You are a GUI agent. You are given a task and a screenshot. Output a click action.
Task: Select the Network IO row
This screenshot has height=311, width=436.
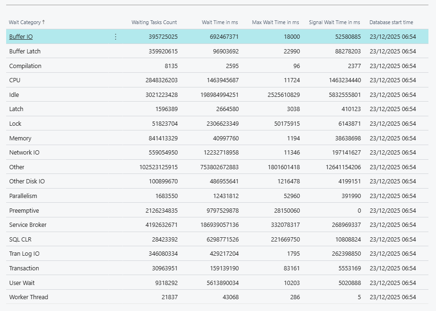coord(25,153)
